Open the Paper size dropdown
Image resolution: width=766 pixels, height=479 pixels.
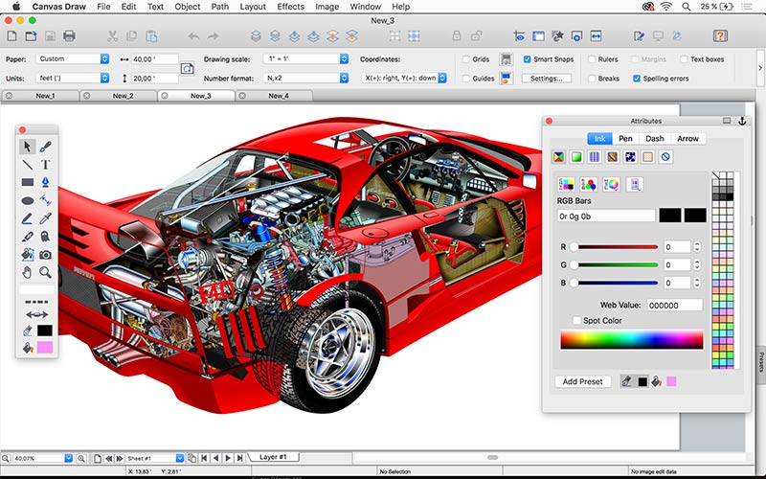[x=74, y=58]
